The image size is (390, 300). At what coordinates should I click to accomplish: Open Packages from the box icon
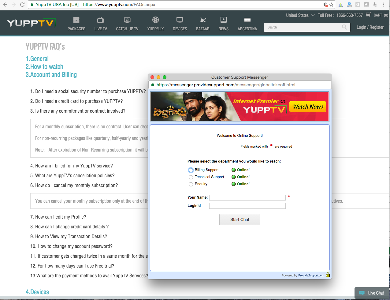[76, 20]
